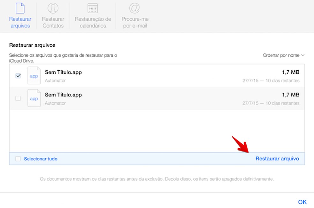
Task: Select the first Sem Título.app file name
Action: (x=63, y=72)
